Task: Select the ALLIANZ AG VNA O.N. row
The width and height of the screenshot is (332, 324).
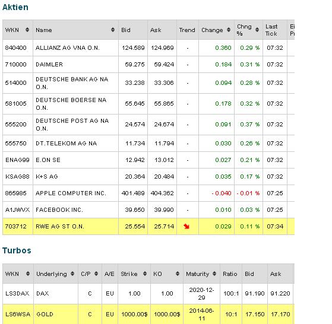Action: 148,48
